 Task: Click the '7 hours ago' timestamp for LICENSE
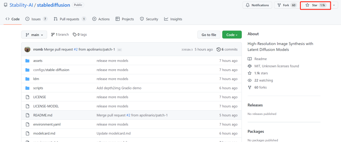coord(228,97)
